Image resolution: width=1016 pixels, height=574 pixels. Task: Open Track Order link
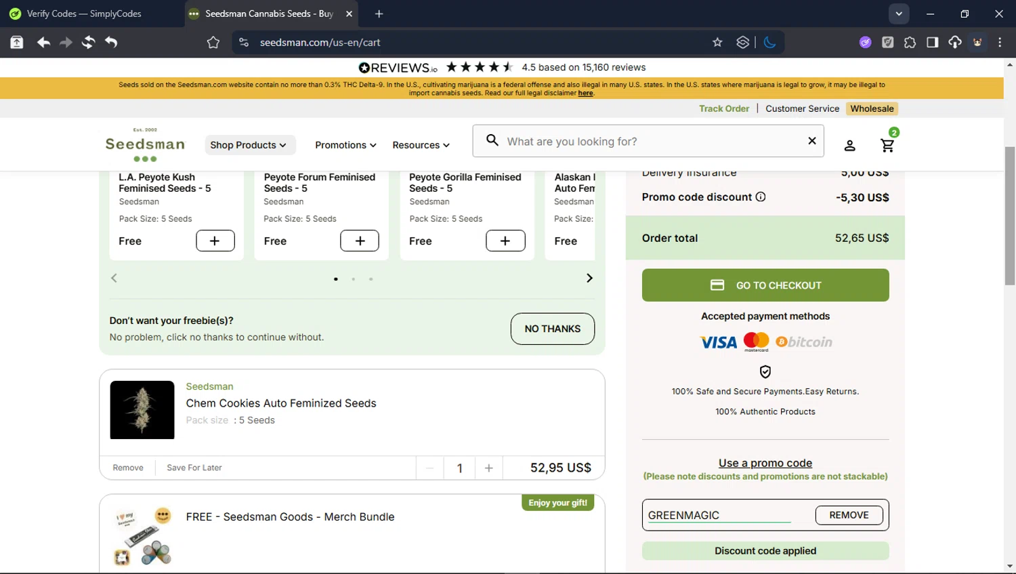[x=724, y=108]
